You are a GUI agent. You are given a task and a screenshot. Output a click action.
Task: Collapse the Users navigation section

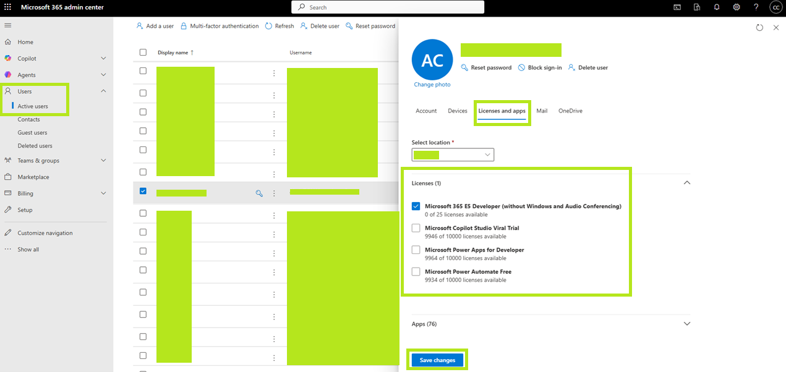tap(103, 91)
